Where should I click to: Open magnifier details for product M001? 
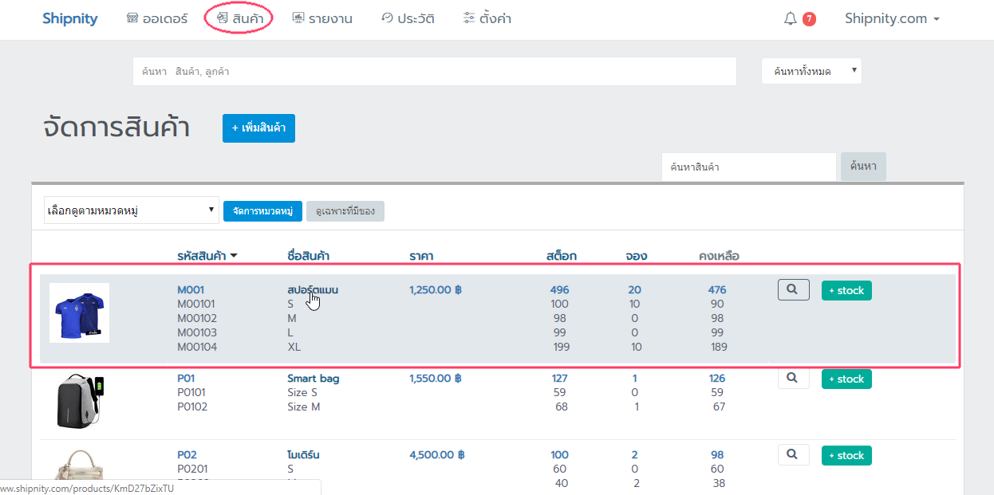(793, 290)
